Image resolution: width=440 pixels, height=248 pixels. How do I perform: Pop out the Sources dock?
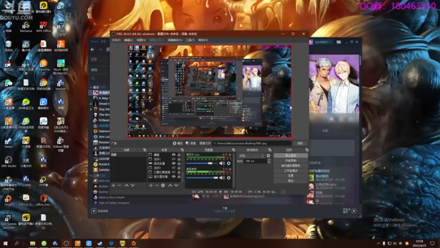182,150
